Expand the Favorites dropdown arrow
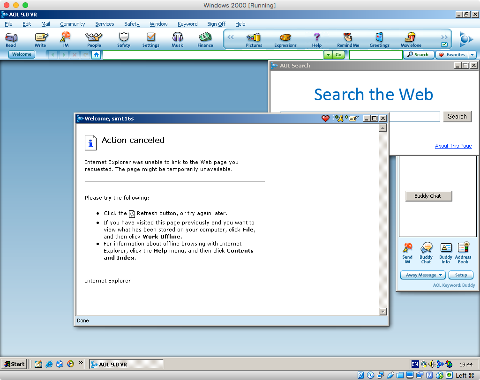The width and height of the screenshot is (480, 380). pyautogui.click(x=472, y=55)
